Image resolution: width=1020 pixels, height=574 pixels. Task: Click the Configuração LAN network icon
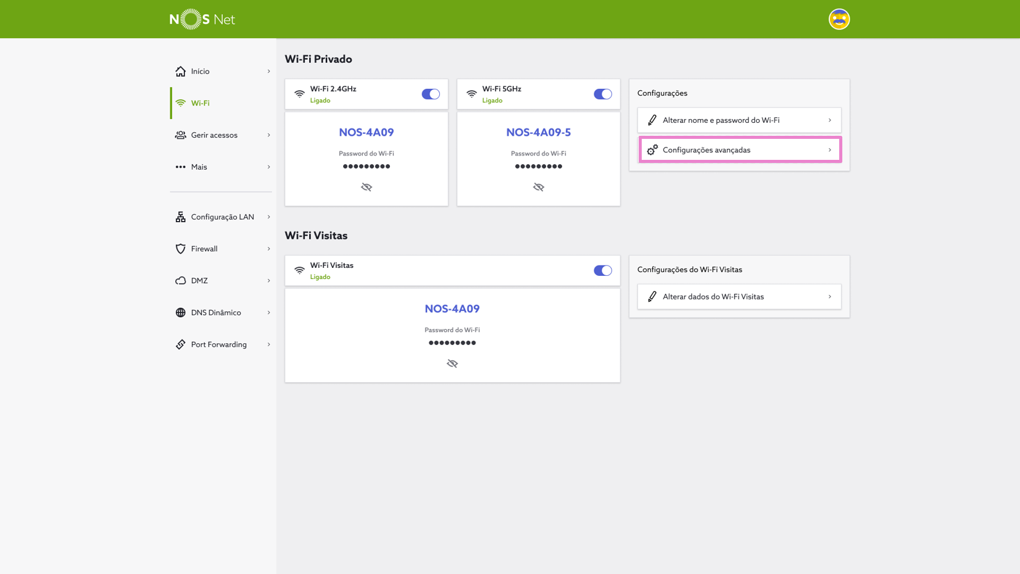click(180, 217)
